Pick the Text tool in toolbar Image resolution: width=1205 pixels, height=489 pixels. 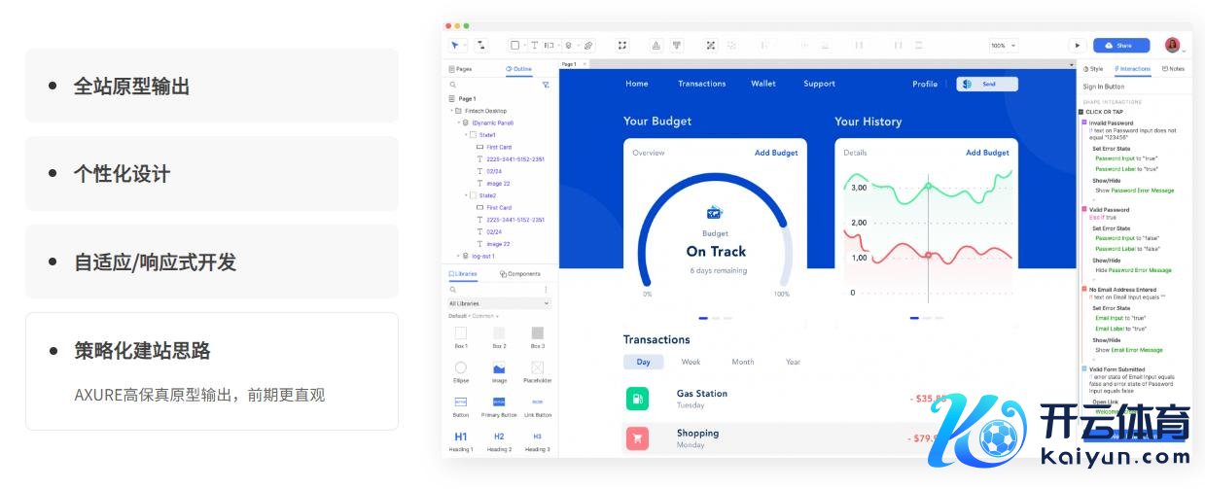pyautogui.click(x=534, y=46)
